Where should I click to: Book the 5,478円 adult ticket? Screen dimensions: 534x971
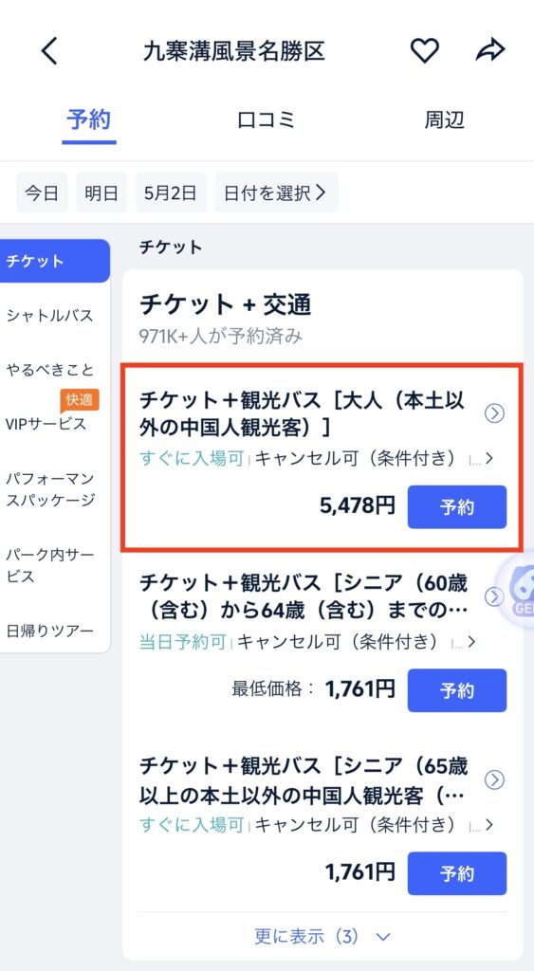[456, 507]
